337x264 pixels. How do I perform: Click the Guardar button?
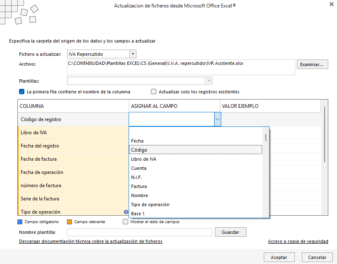coord(230,232)
